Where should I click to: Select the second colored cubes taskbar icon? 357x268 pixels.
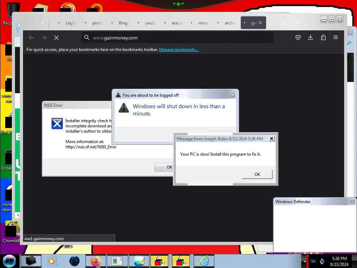coord(181,261)
